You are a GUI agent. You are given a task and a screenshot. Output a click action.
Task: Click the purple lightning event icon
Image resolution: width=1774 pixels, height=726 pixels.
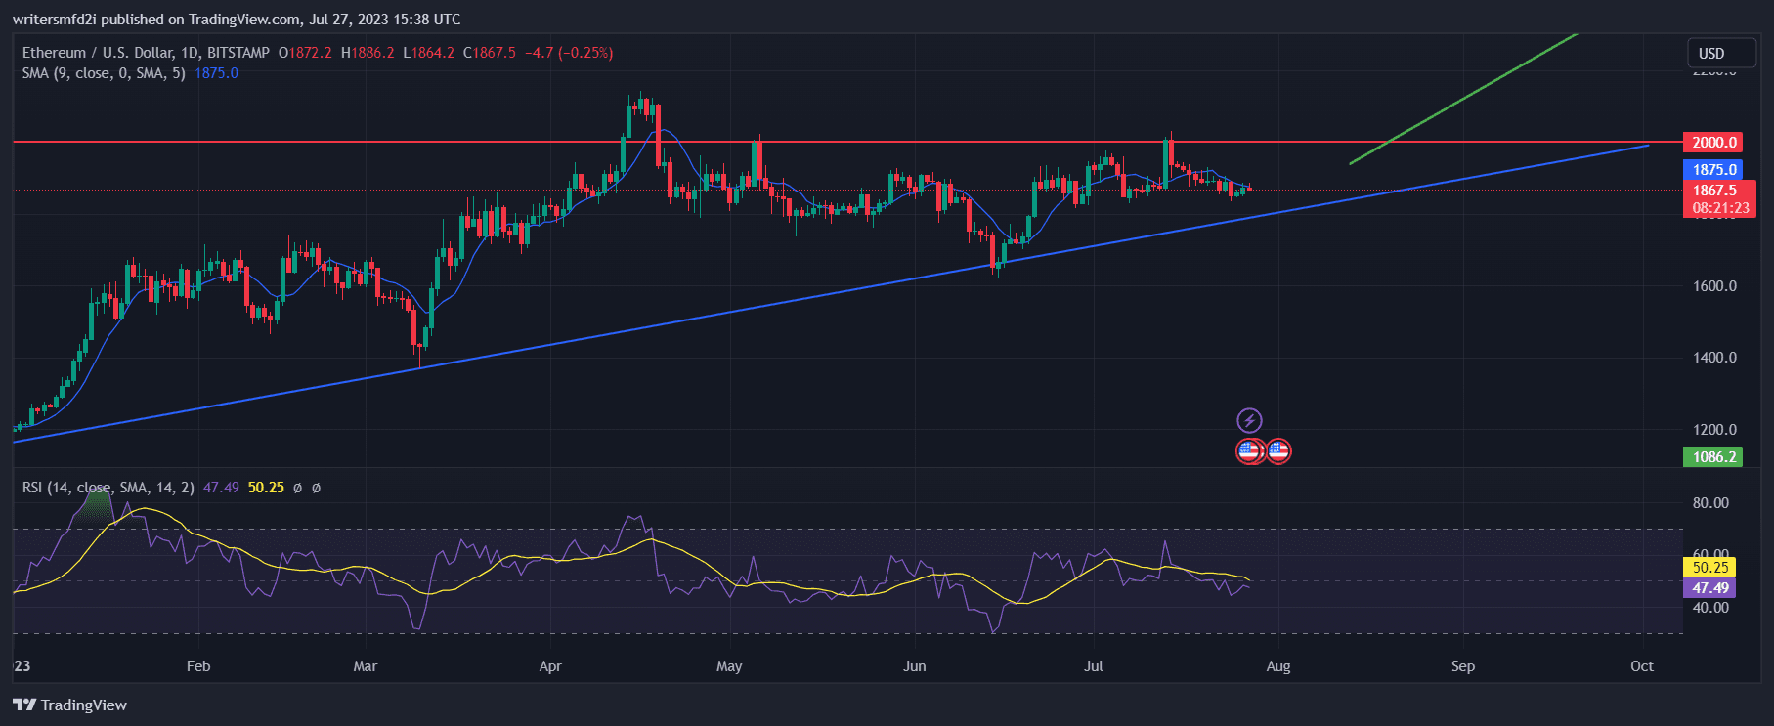pos(1249,420)
